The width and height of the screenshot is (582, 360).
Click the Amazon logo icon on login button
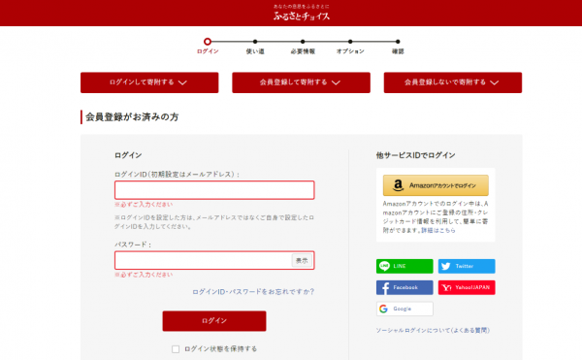(x=398, y=185)
